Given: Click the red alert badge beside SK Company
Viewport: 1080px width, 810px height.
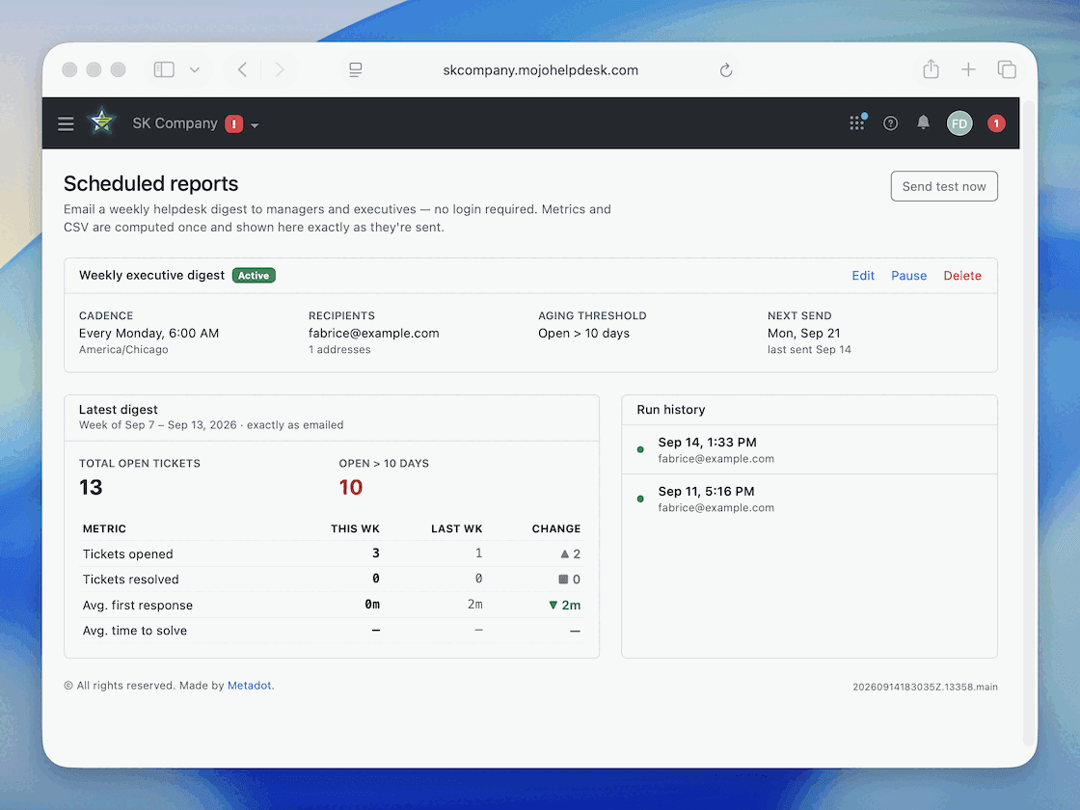Looking at the screenshot, I should [x=234, y=124].
